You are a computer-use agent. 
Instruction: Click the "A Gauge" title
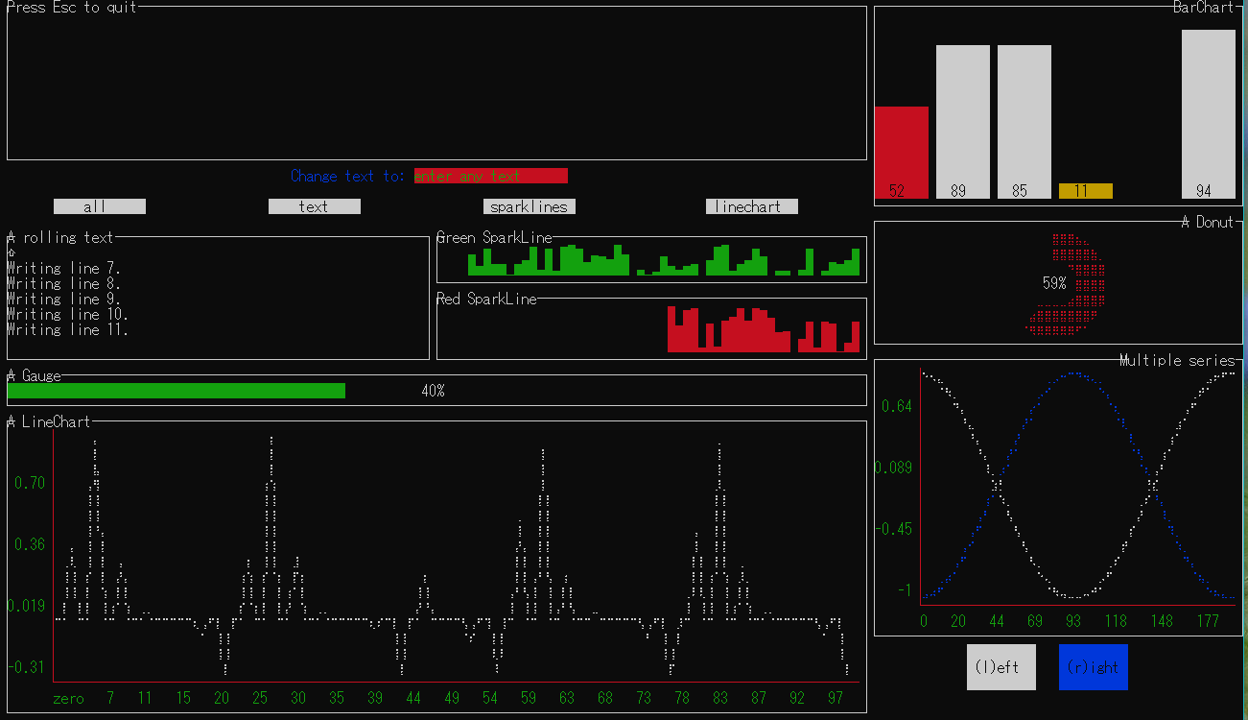[x=34, y=375]
